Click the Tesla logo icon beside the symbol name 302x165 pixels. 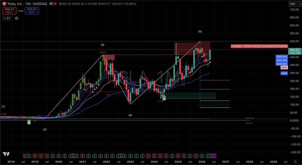4,4
